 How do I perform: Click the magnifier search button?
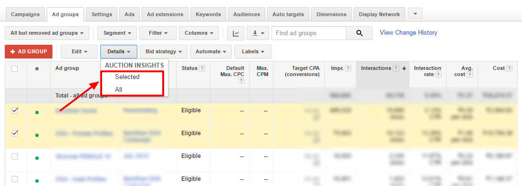(359, 33)
